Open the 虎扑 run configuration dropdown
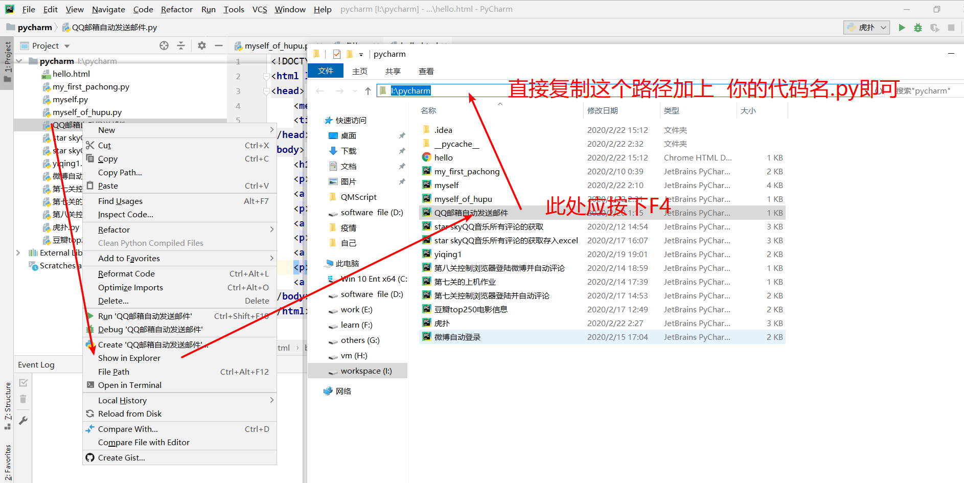 [x=867, y=28]
